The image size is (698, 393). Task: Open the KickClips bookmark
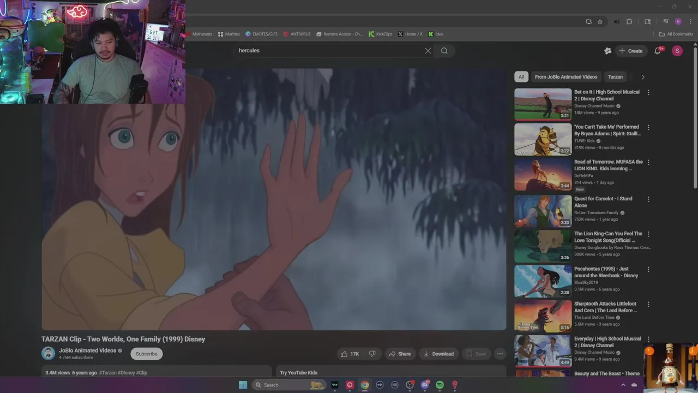click(381, 34)
